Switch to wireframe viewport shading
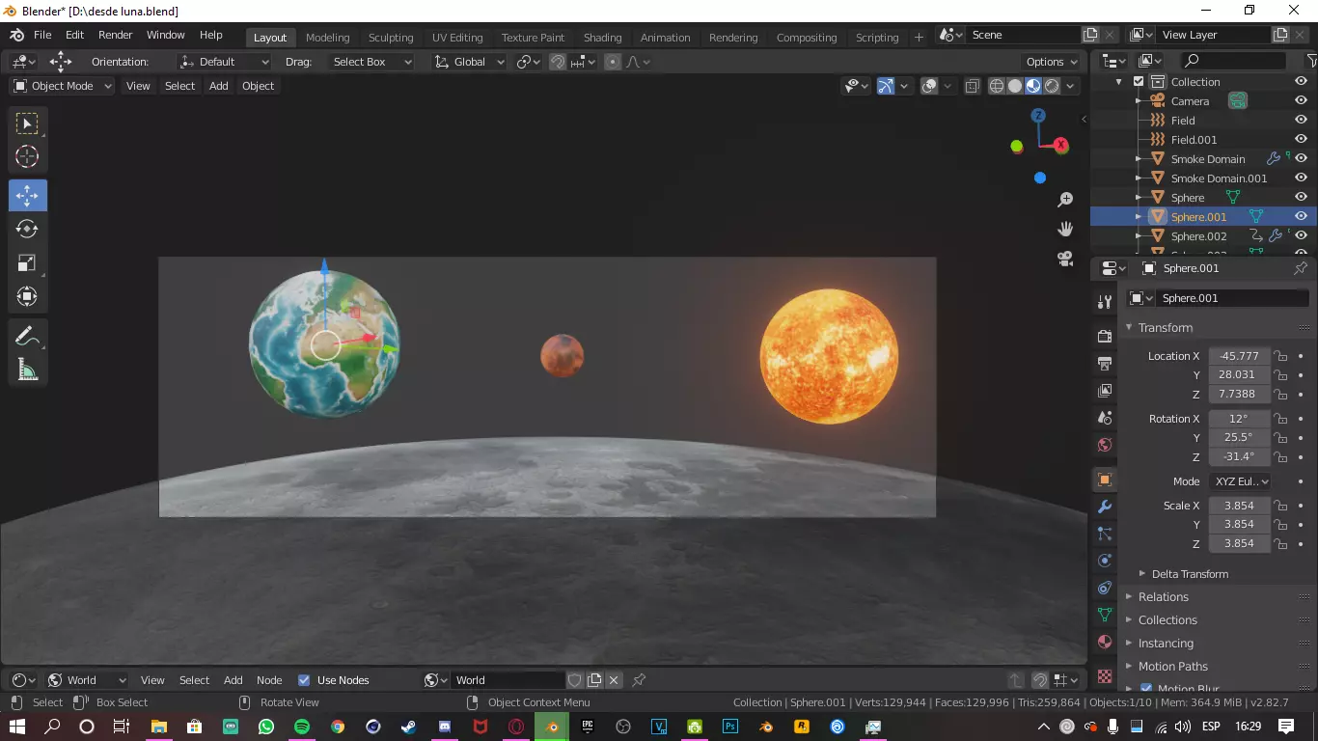 pos(997,86)
